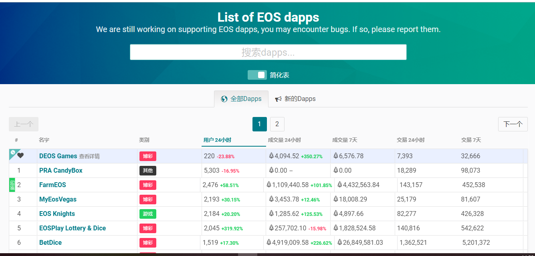Image resolution: width=535 pixels, height=256 pixels.
Task: Click the 博彩 tag on EOSPlay row
Action: click(148, 228)
